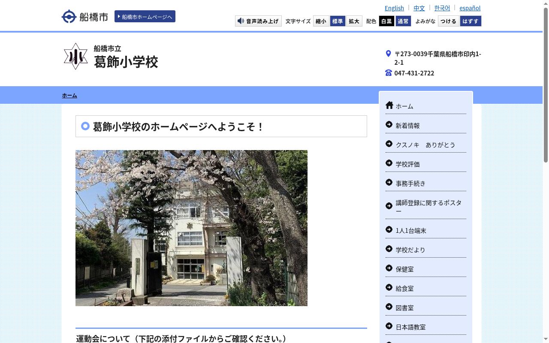Click the phone number 047-431-2722
The width and height of the screenshot is (549, 343).
(x=414, y=73)
